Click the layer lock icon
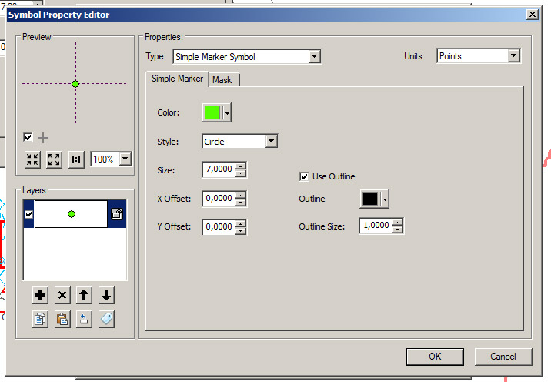This screenshot has height=382, width=551. pos(117,214)
